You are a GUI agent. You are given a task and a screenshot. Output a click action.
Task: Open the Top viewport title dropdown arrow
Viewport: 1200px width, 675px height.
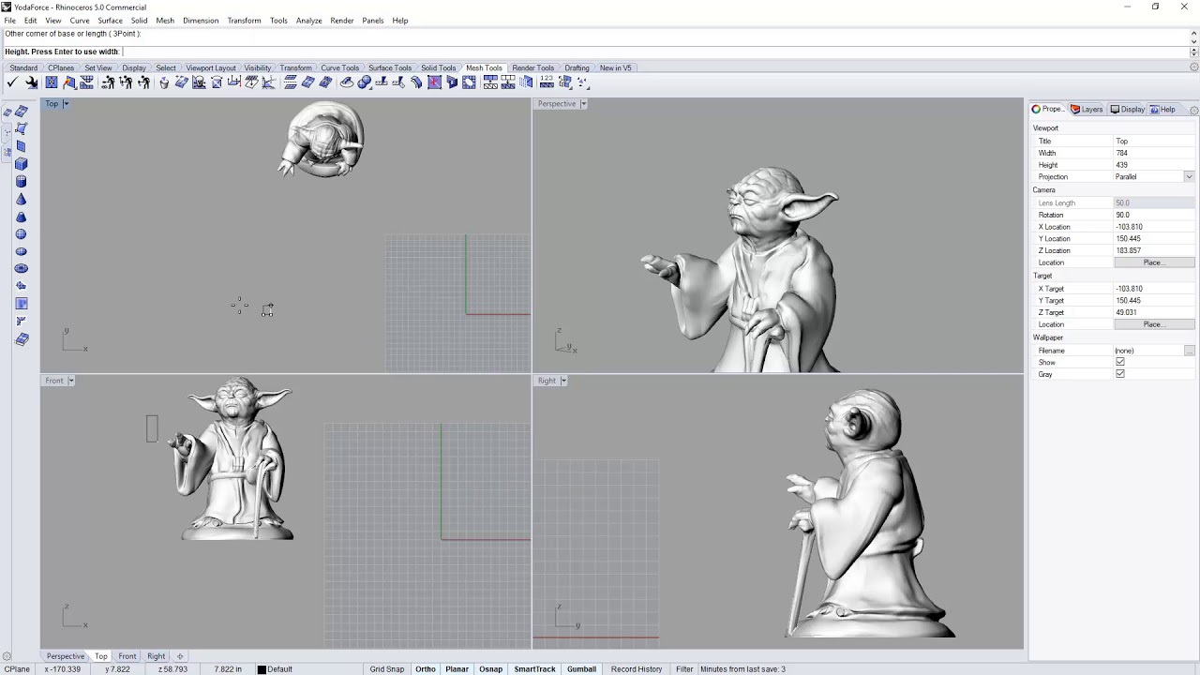click(x=66, y=104)
